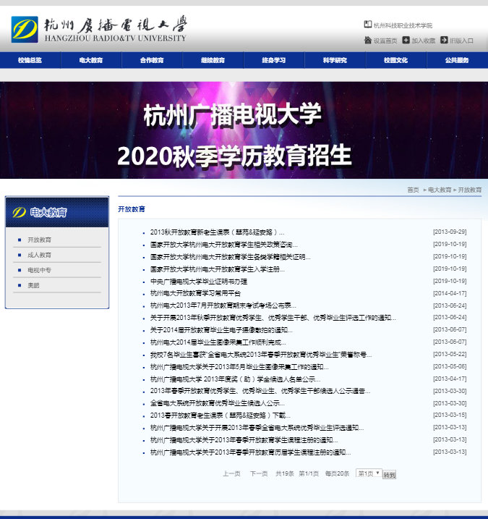Click the 设置首页 link
The width and height of the screenshot is (488, 519).
385,41
